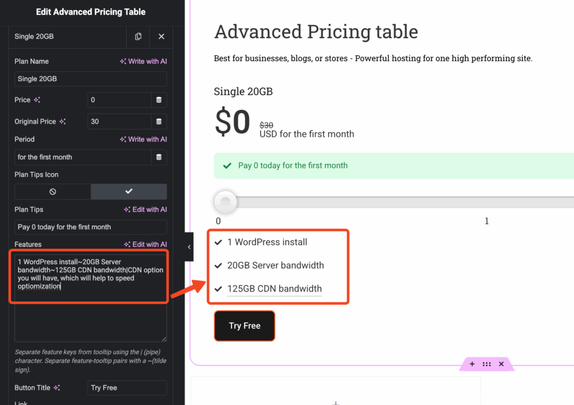Click dynamic tags icon for Original Price
The image size is (574, 405).
(159, 122)
